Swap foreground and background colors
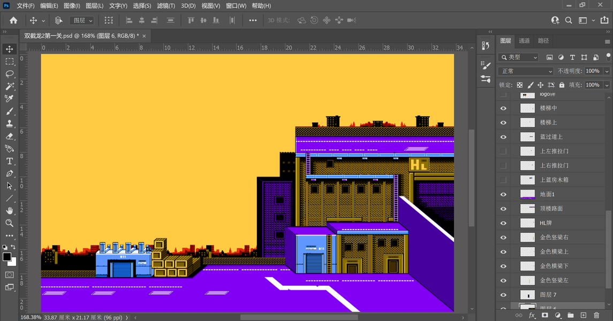 (x=13, y=247)
